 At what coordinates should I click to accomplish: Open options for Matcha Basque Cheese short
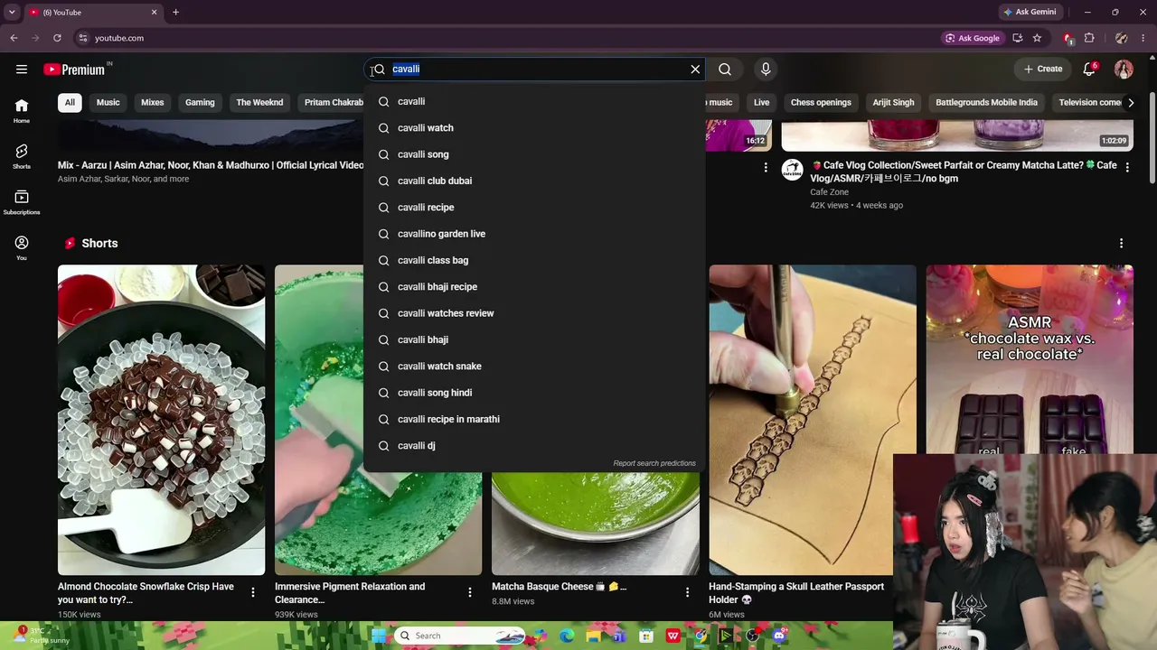tap(687, 592)
